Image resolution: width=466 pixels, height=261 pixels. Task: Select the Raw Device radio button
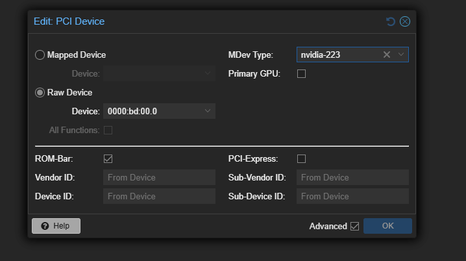click(x=40, y=93)
